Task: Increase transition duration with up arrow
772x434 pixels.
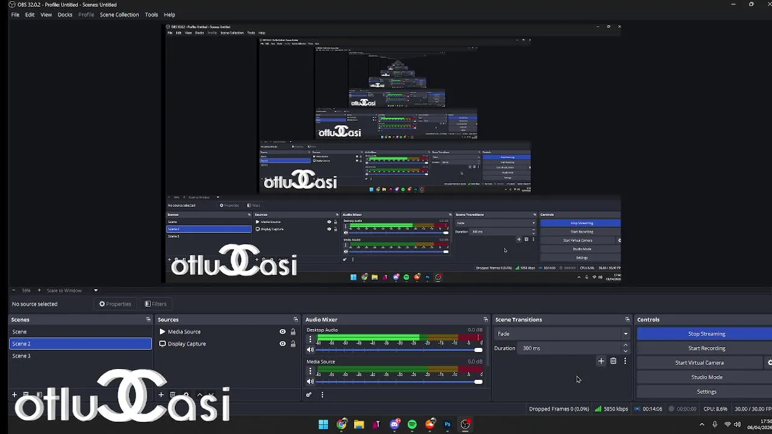Action: 625,345
